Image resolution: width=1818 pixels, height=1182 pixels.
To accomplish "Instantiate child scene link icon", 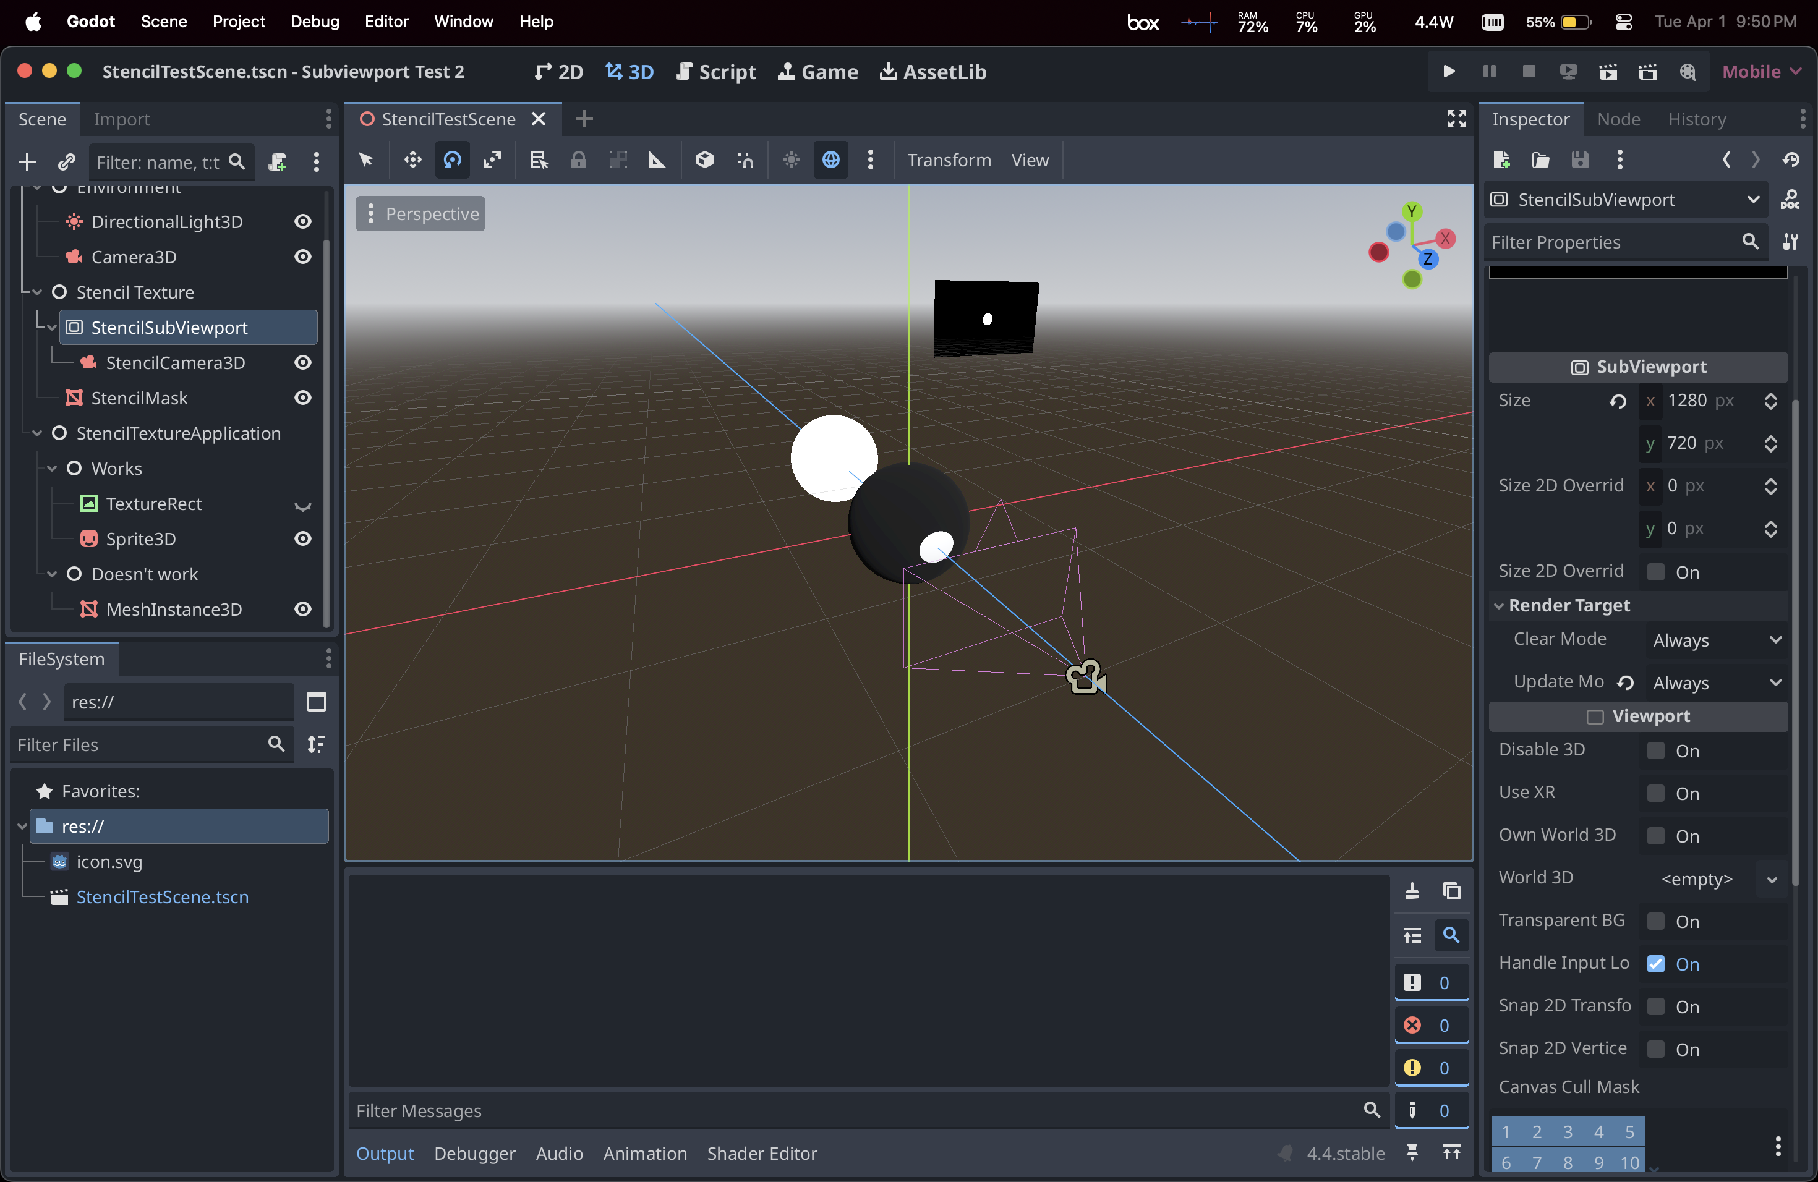I will click(x=66, y=162).
